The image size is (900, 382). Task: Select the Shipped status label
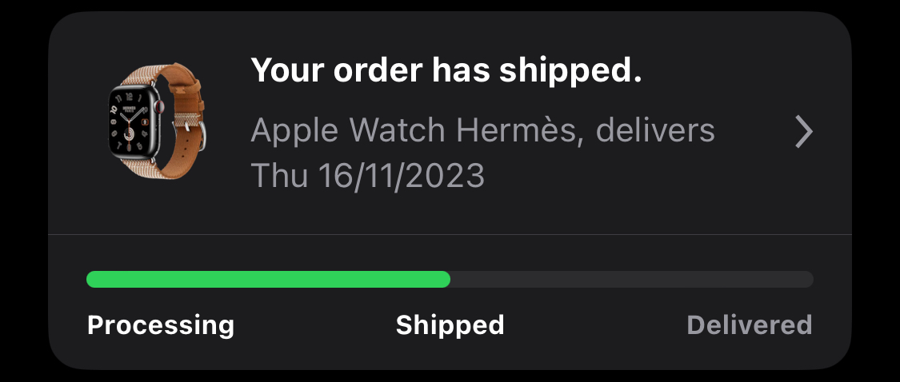pyautogui.click(x=450, y=325)
